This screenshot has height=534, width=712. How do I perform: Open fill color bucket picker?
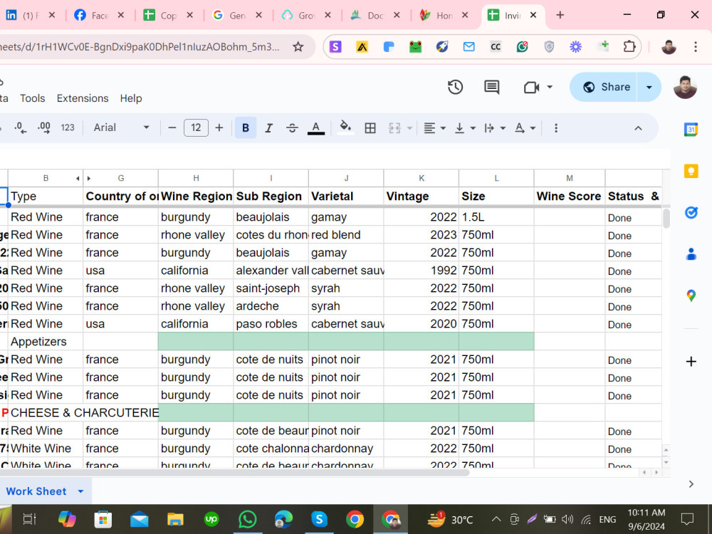click(x=345, y=127)
